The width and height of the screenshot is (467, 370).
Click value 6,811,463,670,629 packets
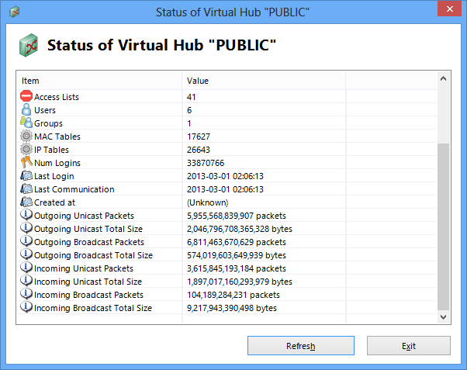click(x=237, y=242)
